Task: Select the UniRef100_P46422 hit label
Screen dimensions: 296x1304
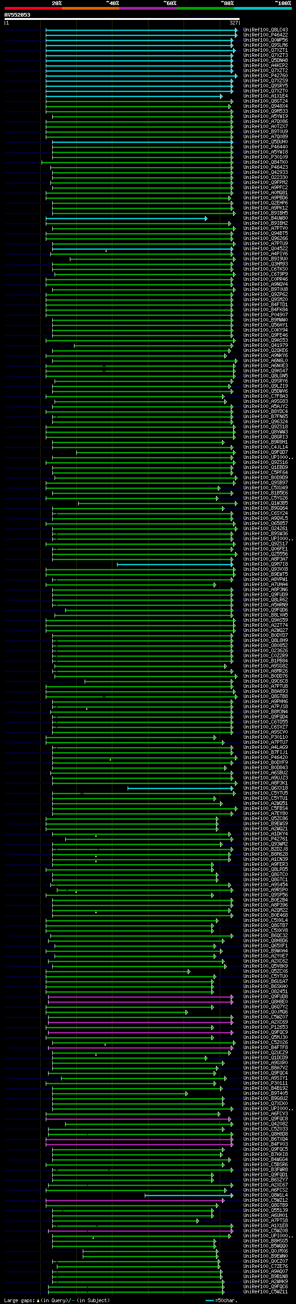Action: pyautogui.click(x=265, y=35)
